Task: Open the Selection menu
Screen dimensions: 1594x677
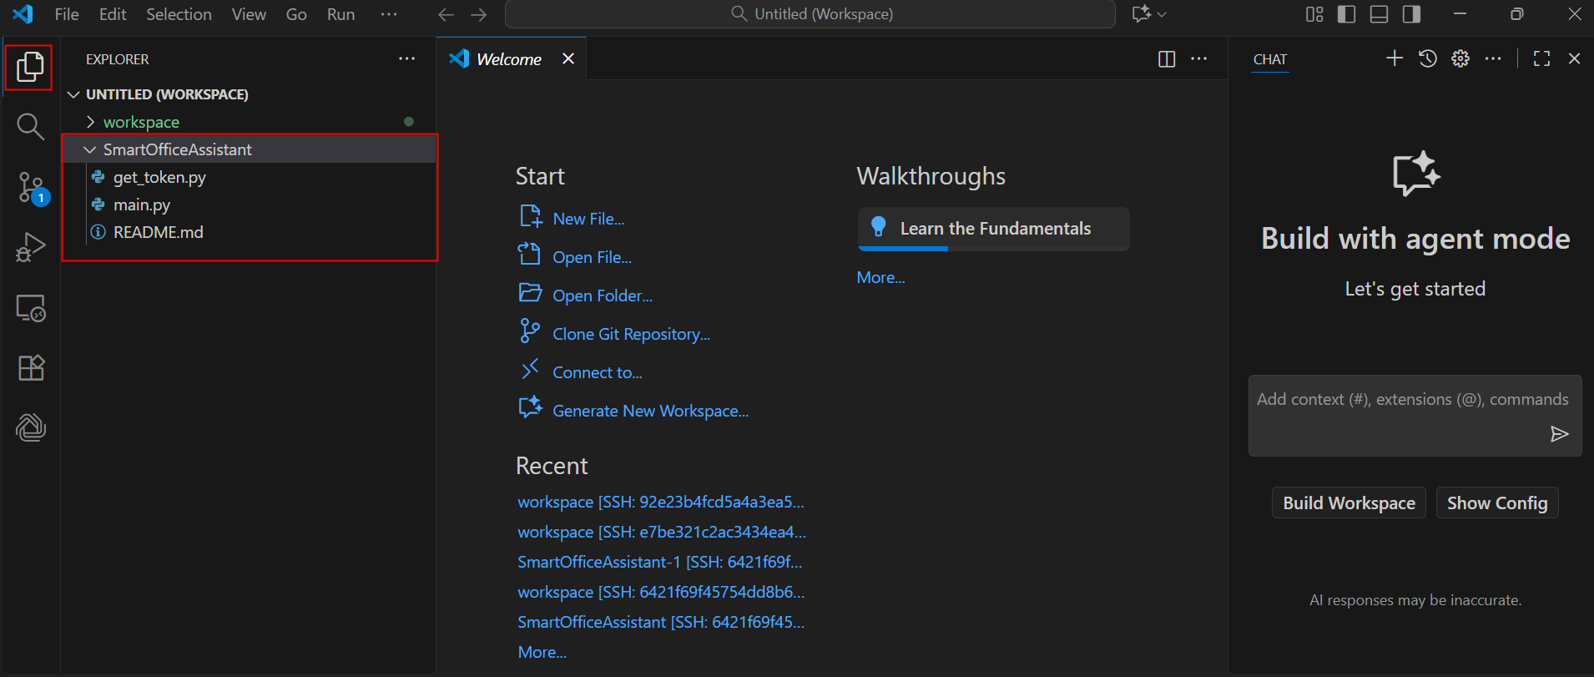Action: 179,14
